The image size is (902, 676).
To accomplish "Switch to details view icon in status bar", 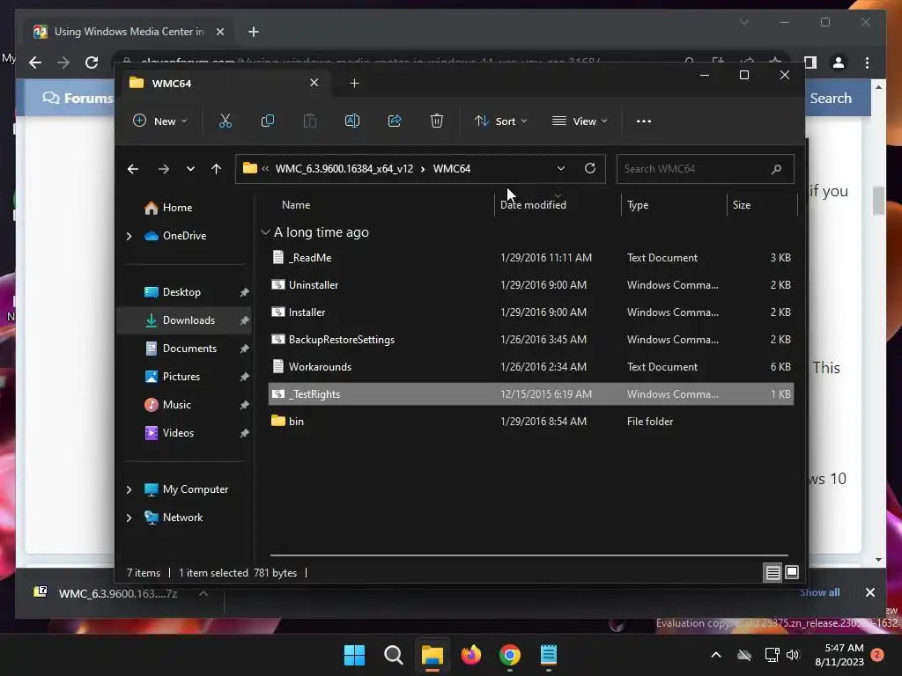I will click(x=773, y=572).
